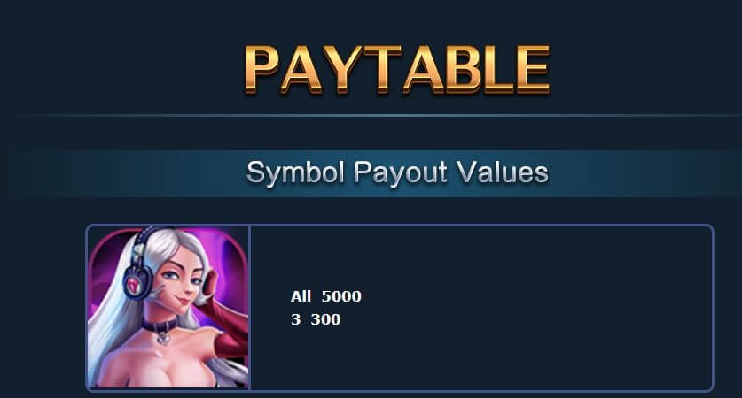Click the heart pendant on the choker

click(x=163, y=339)
